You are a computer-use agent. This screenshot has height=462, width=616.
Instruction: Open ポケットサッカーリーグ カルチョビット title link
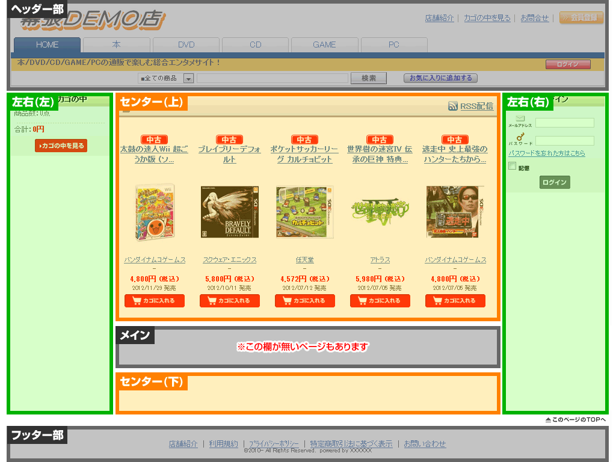(304, 155)
